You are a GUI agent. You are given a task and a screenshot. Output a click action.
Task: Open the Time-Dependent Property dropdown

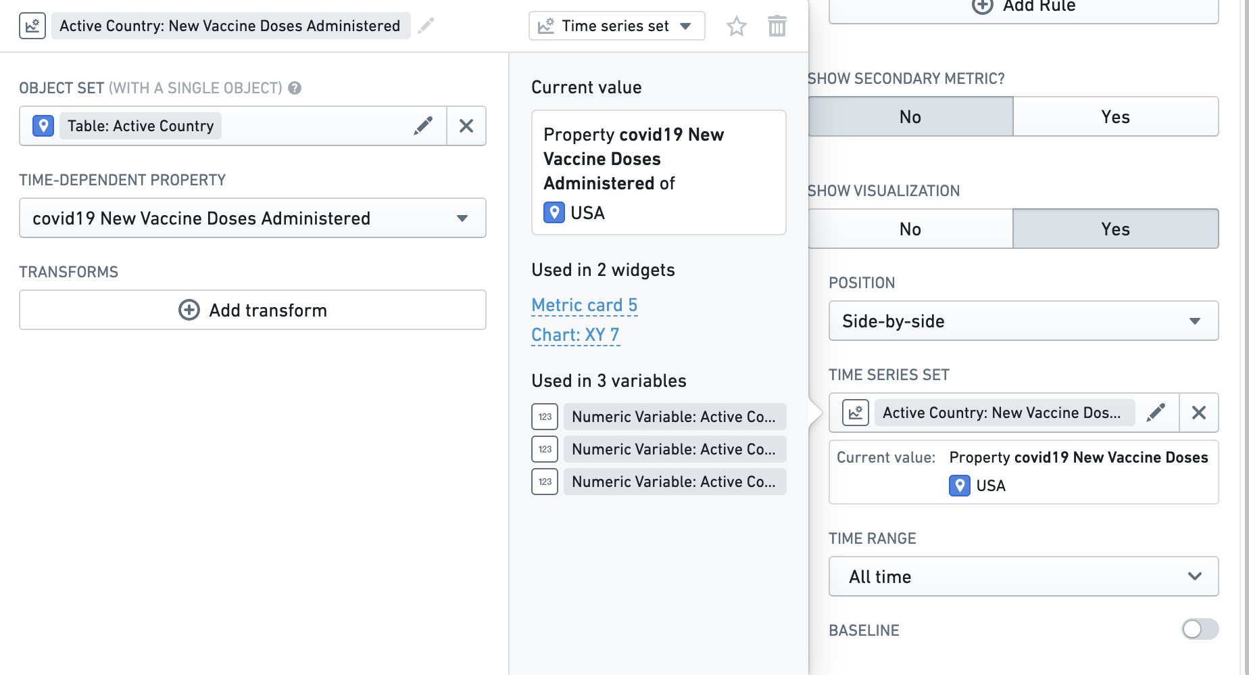[x=253, y=218]
